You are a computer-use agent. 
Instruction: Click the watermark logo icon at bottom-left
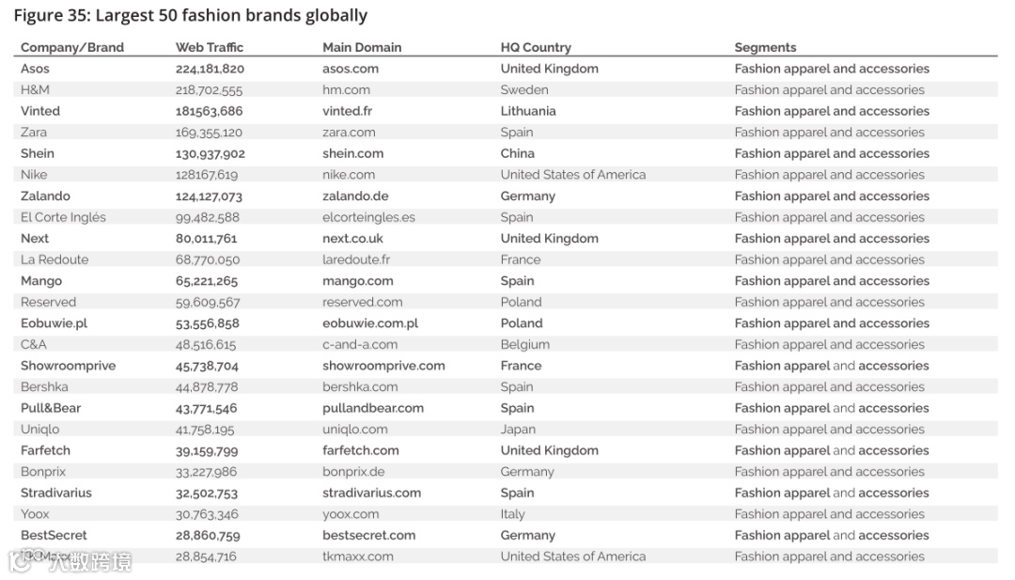click(x=20, y=560)
